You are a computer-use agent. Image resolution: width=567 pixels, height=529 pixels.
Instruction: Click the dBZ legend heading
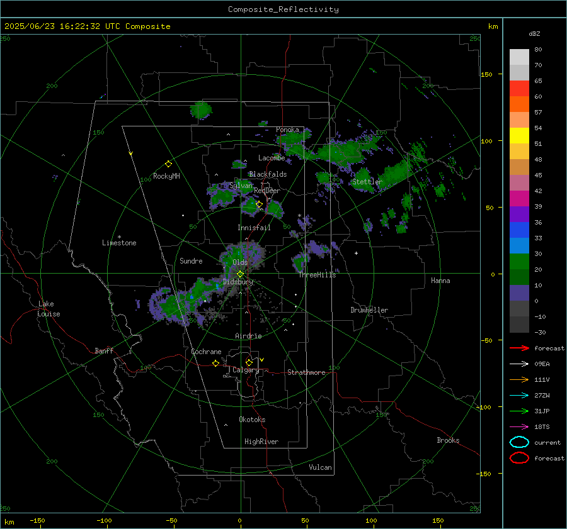point(534,34)
